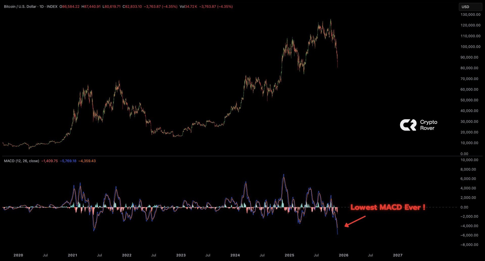Select the "Lowest MACD Ever !" text annotation
Viewport: 485px width, 261px height.
click(387, 207)
